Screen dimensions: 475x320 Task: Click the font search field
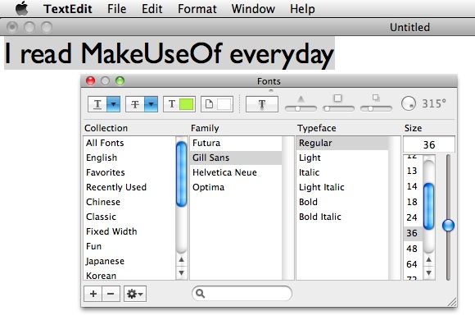click(x=242, y=293)
